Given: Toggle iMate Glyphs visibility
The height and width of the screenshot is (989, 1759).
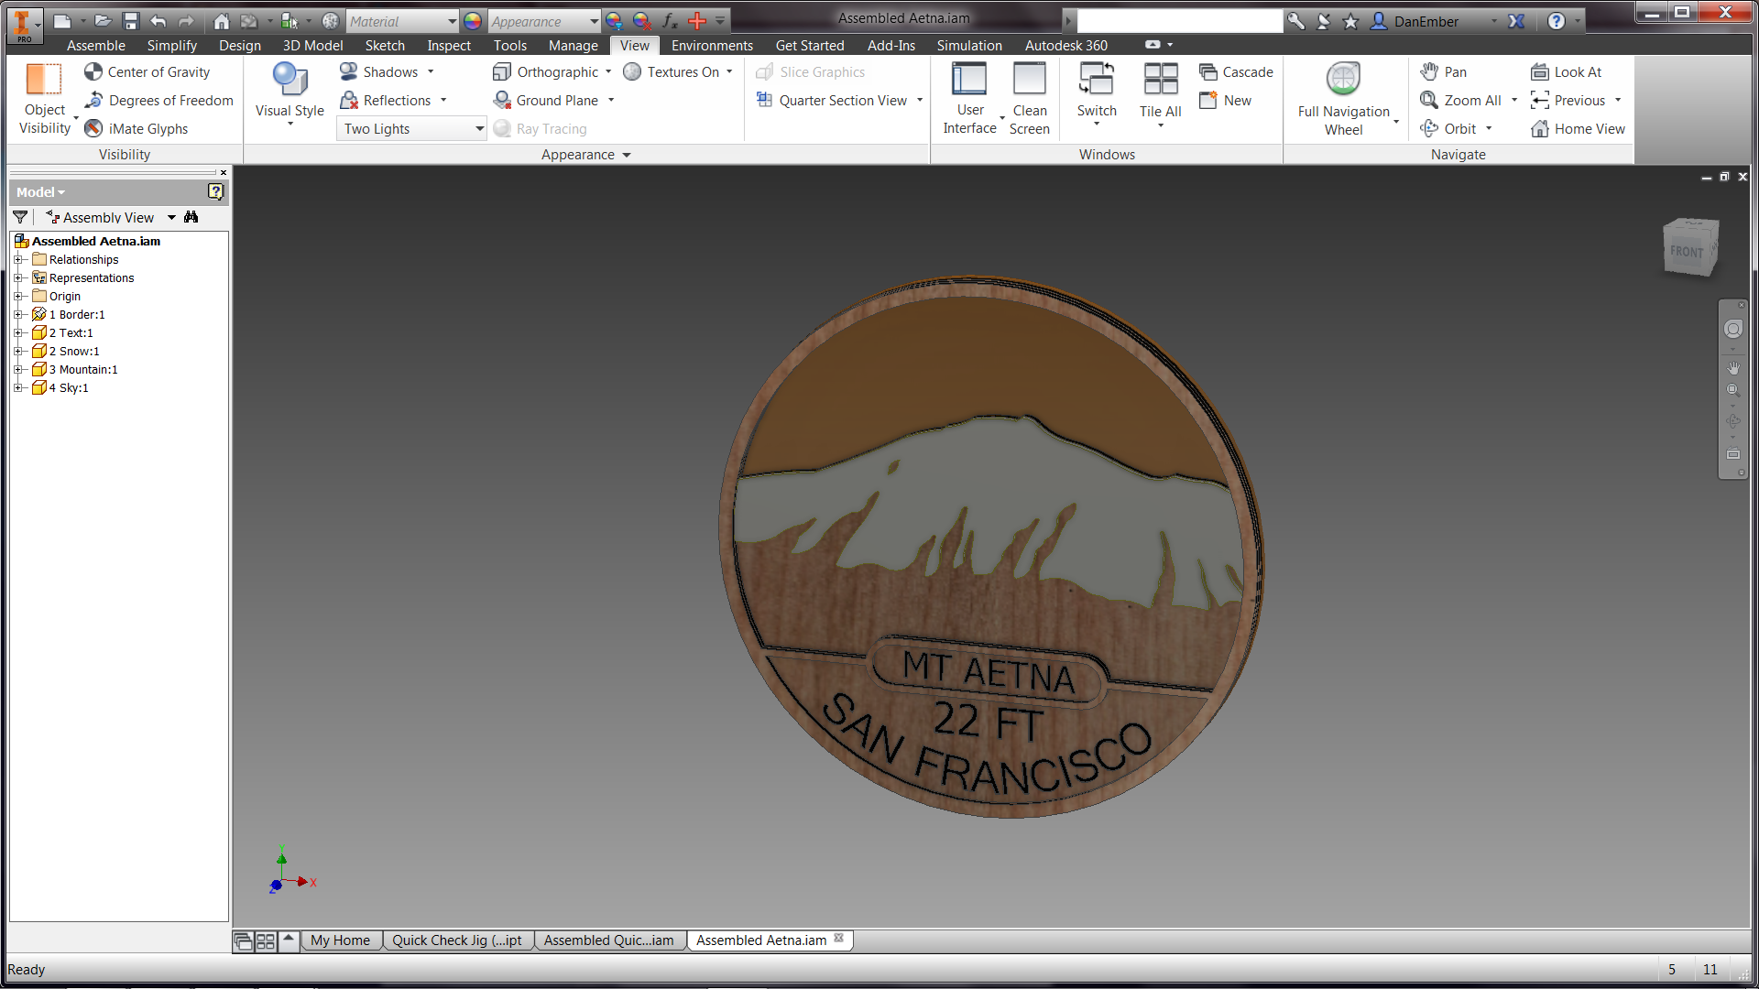Looking at the screenshot, I should pyautogui.click(x=136, y=129).
